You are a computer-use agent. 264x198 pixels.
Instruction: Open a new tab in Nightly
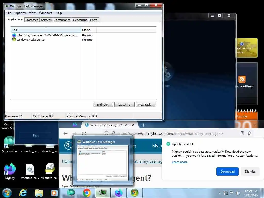143,125
